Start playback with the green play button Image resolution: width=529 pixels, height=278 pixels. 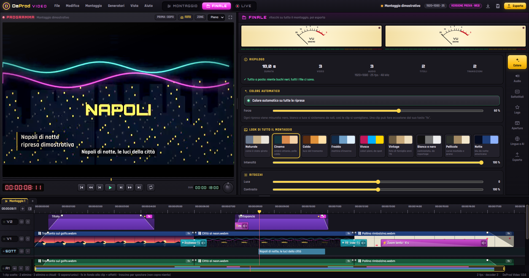pos(110,188)
